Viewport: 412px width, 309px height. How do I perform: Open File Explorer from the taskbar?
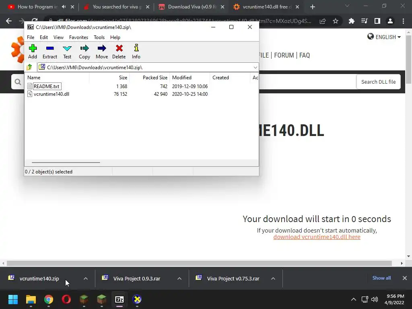[x=31, y=299]
